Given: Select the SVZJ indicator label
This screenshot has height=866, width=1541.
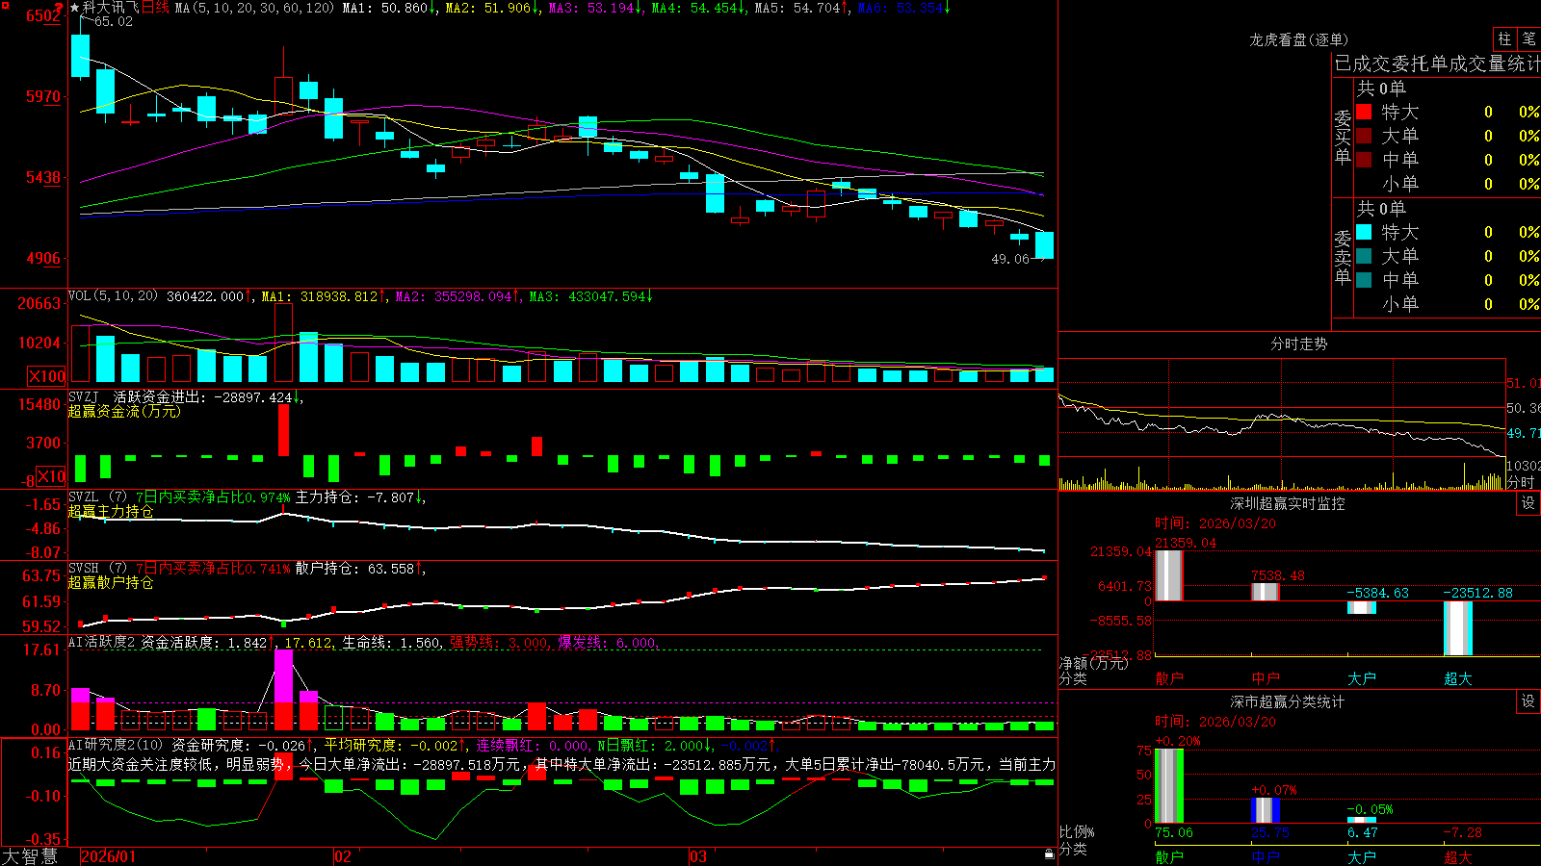Looking at the screenshot, I should (x=84, y=396).
